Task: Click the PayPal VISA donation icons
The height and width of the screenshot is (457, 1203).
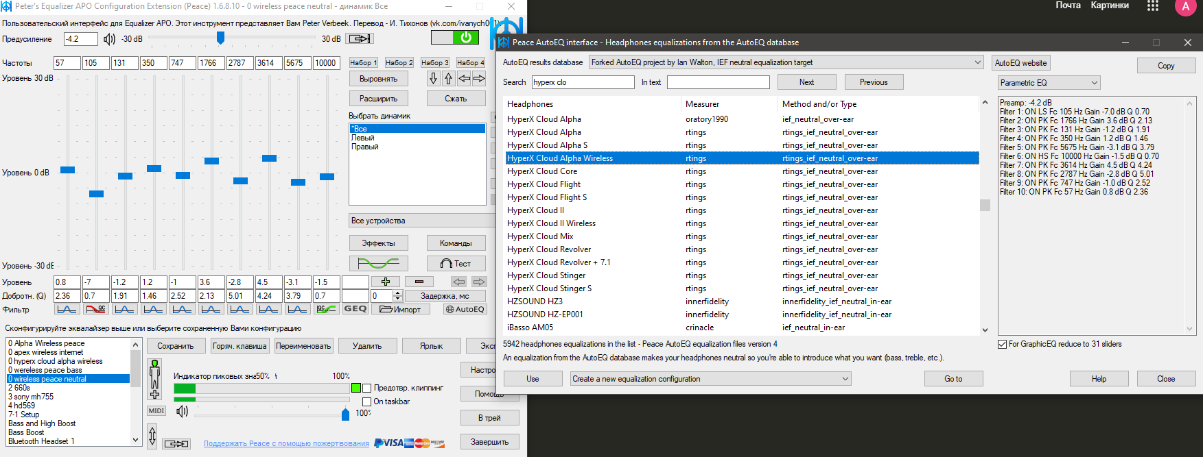Action: (x=410, y=443)
